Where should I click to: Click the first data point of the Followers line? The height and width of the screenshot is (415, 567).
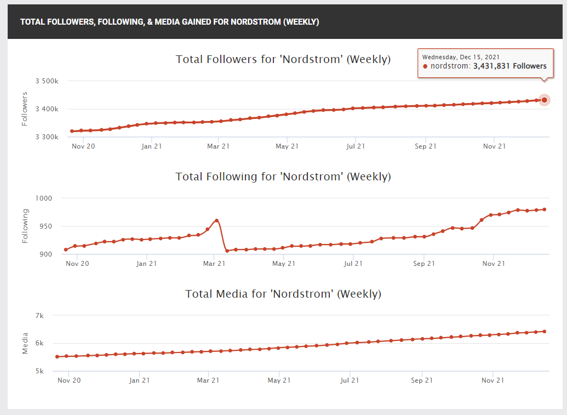coord(72,131)
